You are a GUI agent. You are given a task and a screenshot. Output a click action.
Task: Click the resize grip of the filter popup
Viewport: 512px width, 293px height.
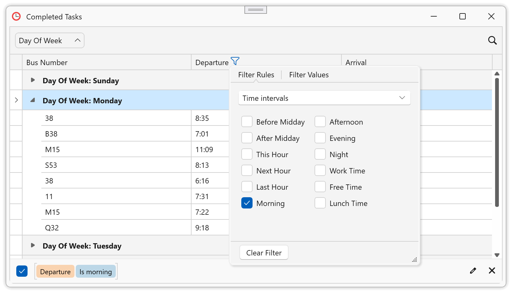pos(414,260)
